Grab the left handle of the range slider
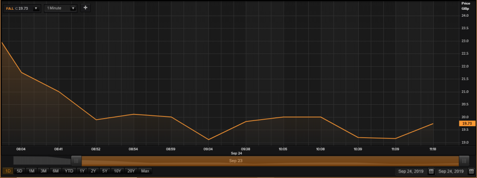Viewport: 477px width, 178px height. [76, 161]
